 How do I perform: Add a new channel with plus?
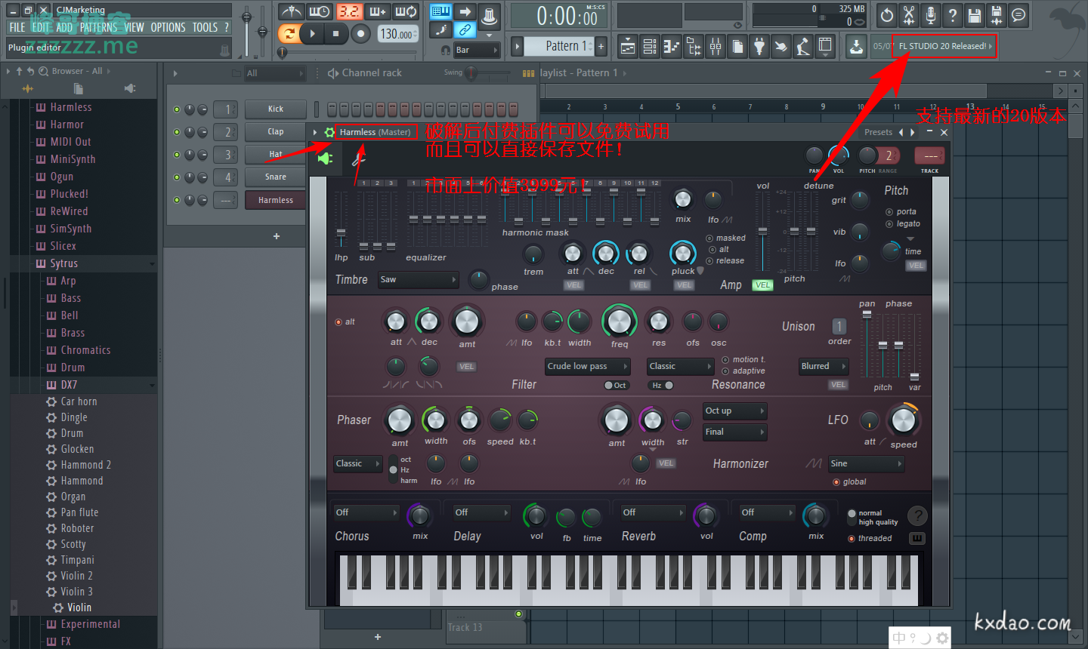tap(277, 236)
